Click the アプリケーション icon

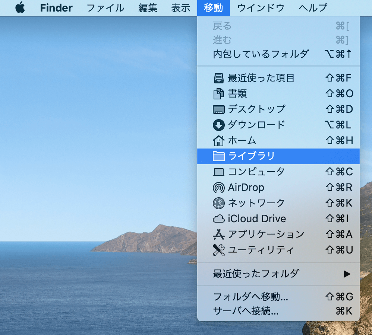218,234
